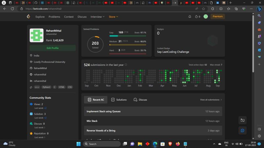
Task: Open the notifications bell
Action: click(x=190, y=17)
